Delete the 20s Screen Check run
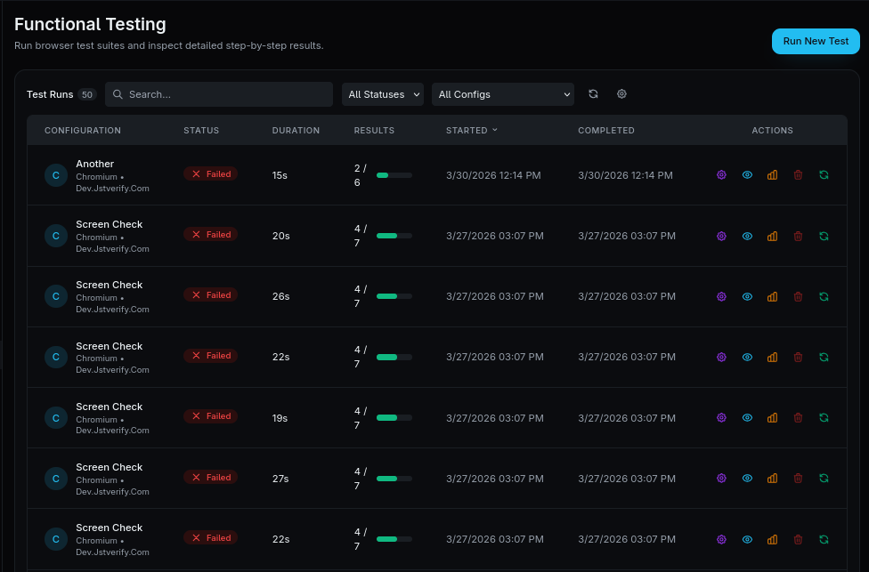 click(x=798, y=236)
